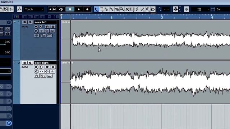Click the Stop transport button

[70, 9]
